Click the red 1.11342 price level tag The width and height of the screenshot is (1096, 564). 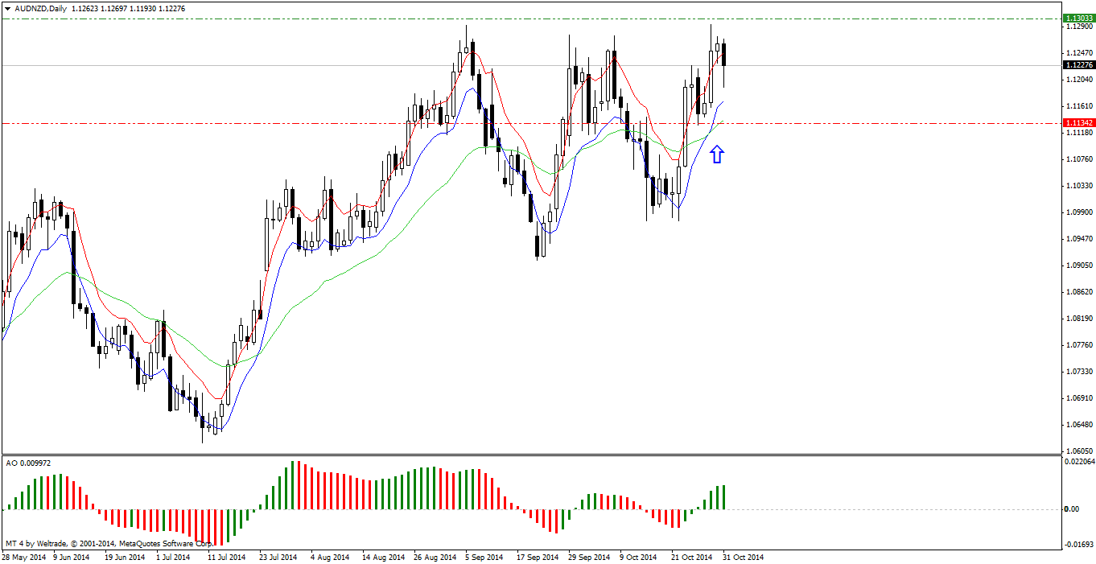coord(1078,122)
